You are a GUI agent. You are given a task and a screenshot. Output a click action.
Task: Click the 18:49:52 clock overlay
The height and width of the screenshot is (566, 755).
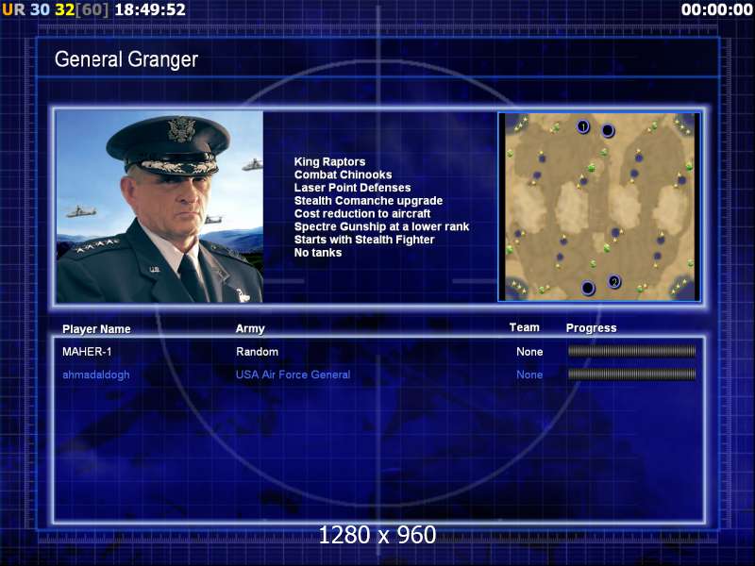click(150, 9)
